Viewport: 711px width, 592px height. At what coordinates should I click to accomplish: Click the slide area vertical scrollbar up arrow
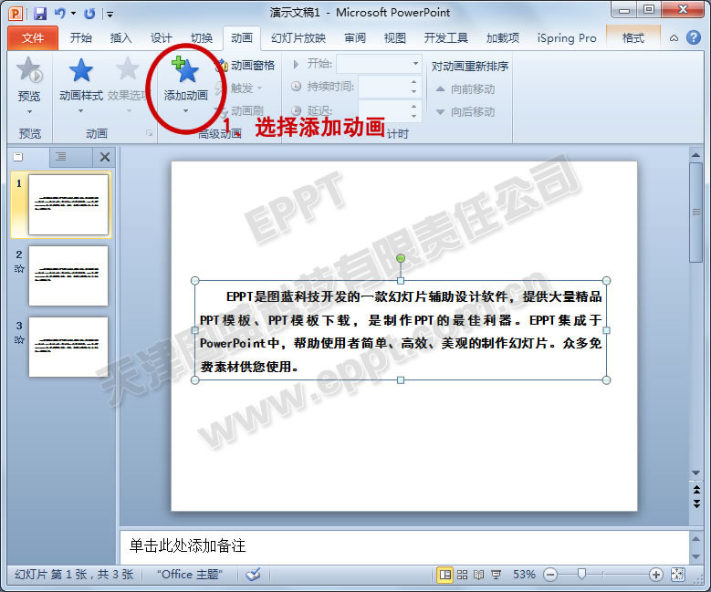[695, 155]
